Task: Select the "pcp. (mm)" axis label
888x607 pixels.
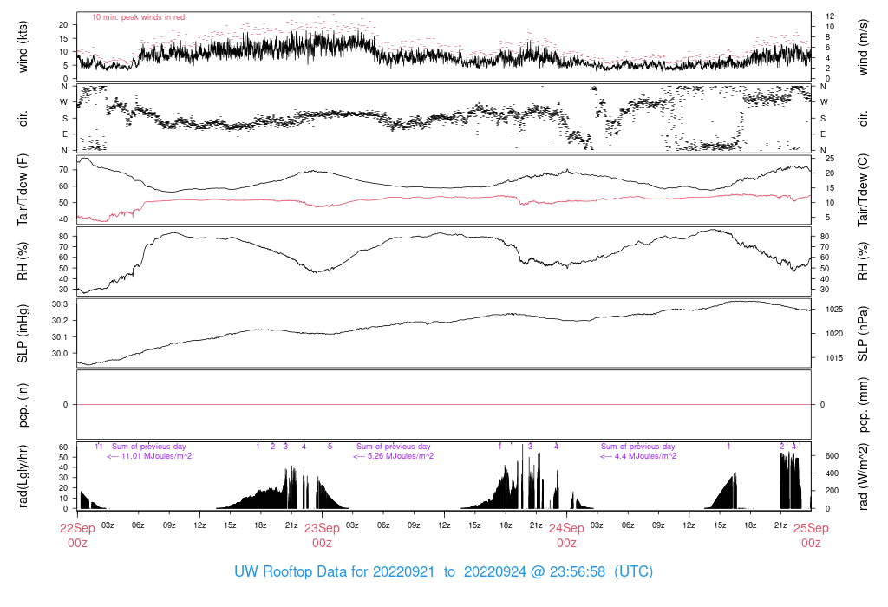Action: (863, 405)
